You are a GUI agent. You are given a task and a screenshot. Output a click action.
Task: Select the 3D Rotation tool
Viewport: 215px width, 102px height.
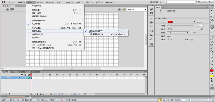click(212, 20)
